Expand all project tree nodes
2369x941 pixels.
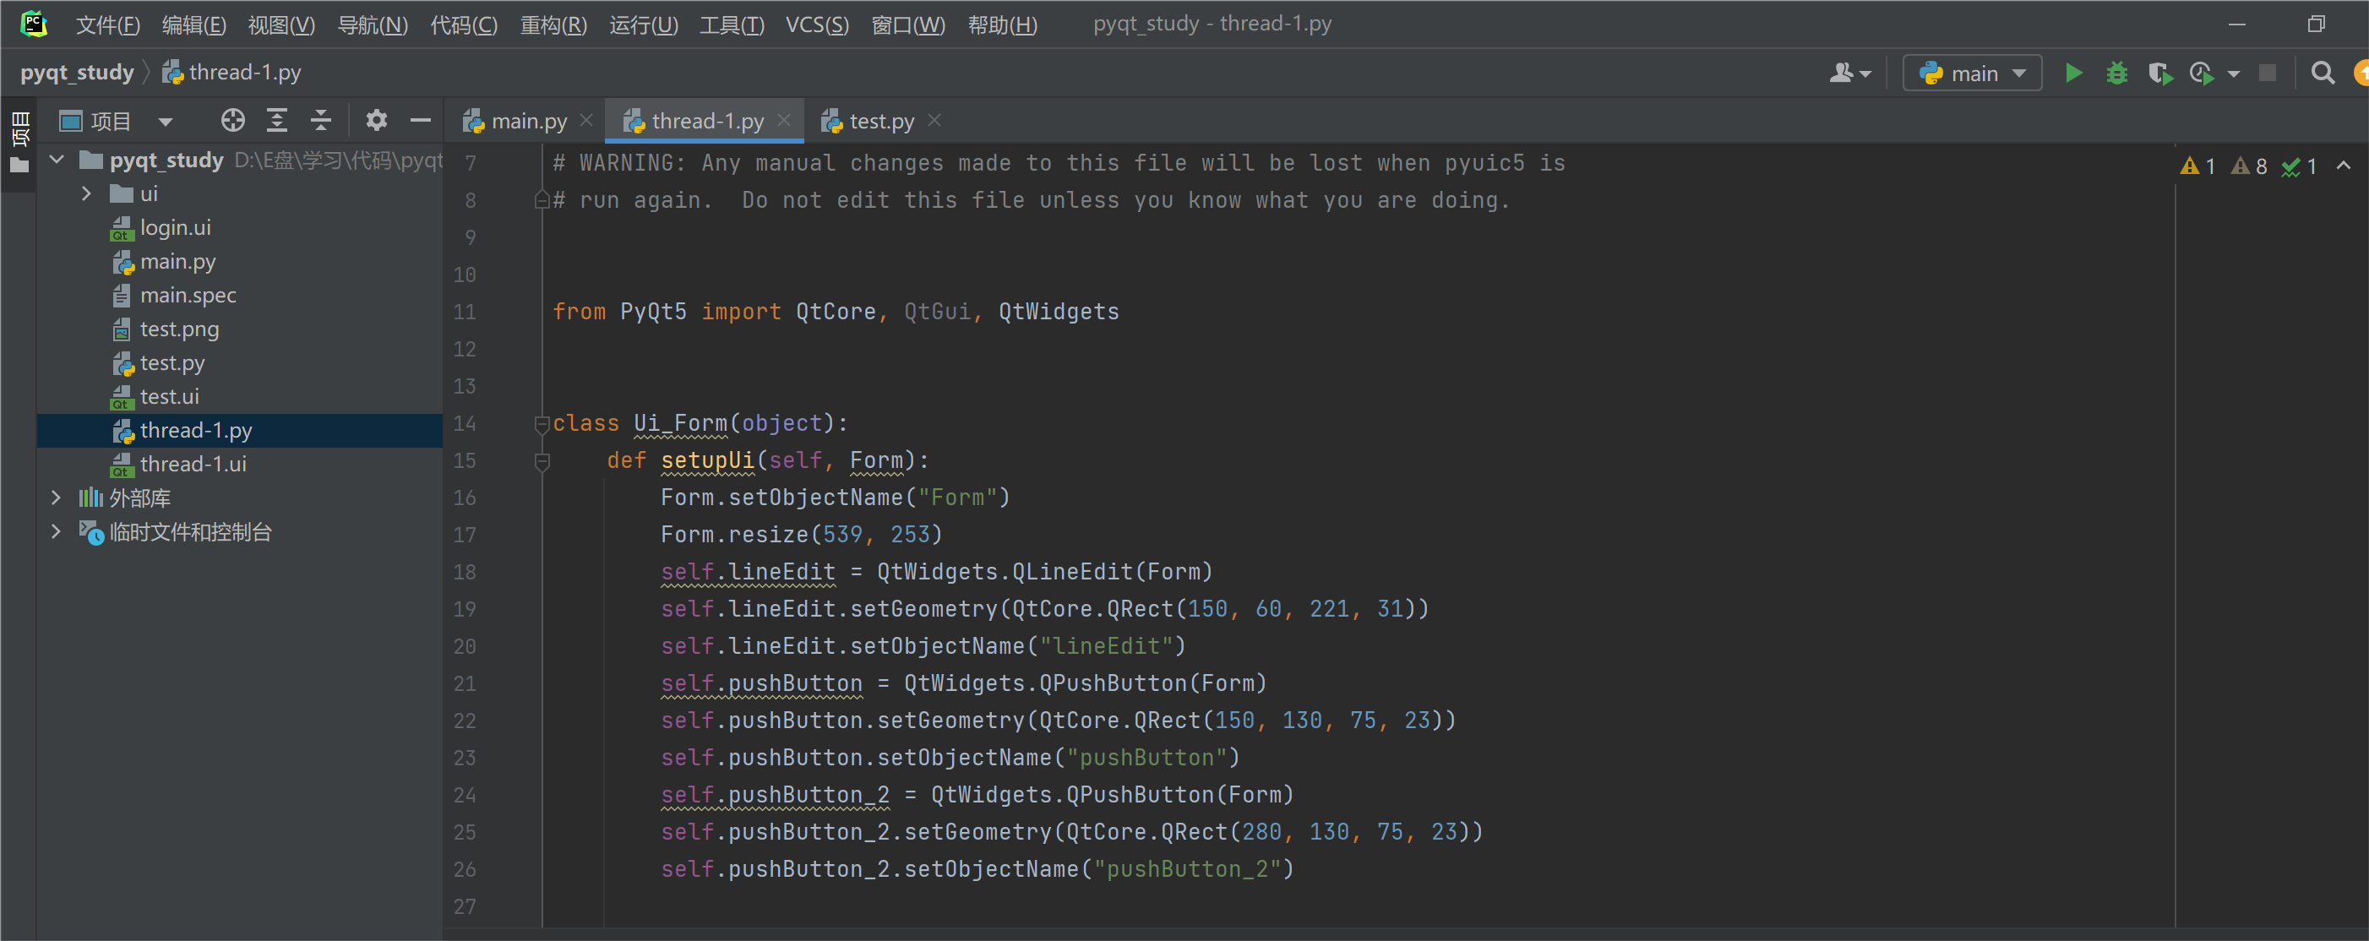(277, 121)
